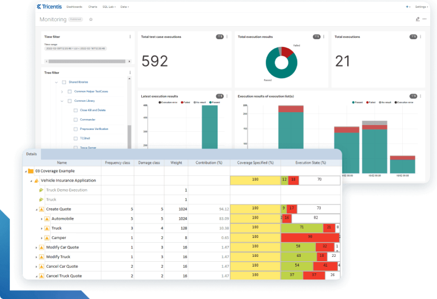Expand the Automobile row in Details
437x299 pixels.
point(42,218)
